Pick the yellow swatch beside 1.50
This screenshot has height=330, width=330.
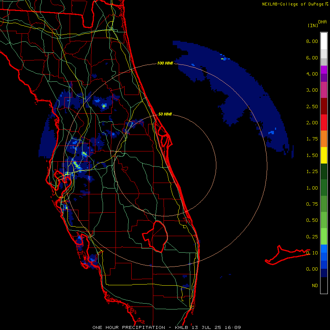(x=324, y=155)
